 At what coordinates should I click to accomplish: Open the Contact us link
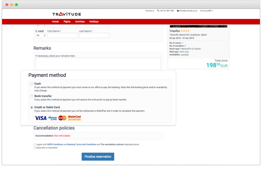150,11
